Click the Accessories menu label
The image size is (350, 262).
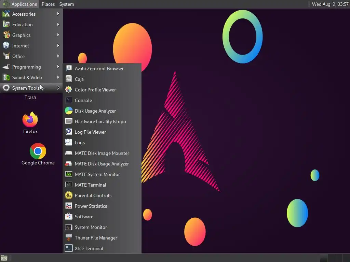pyautogui.click(x=24, y=14)
